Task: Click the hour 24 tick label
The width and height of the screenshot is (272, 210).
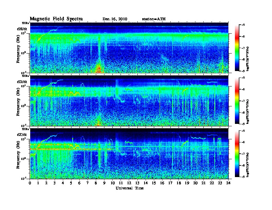Action: [228, 183]
